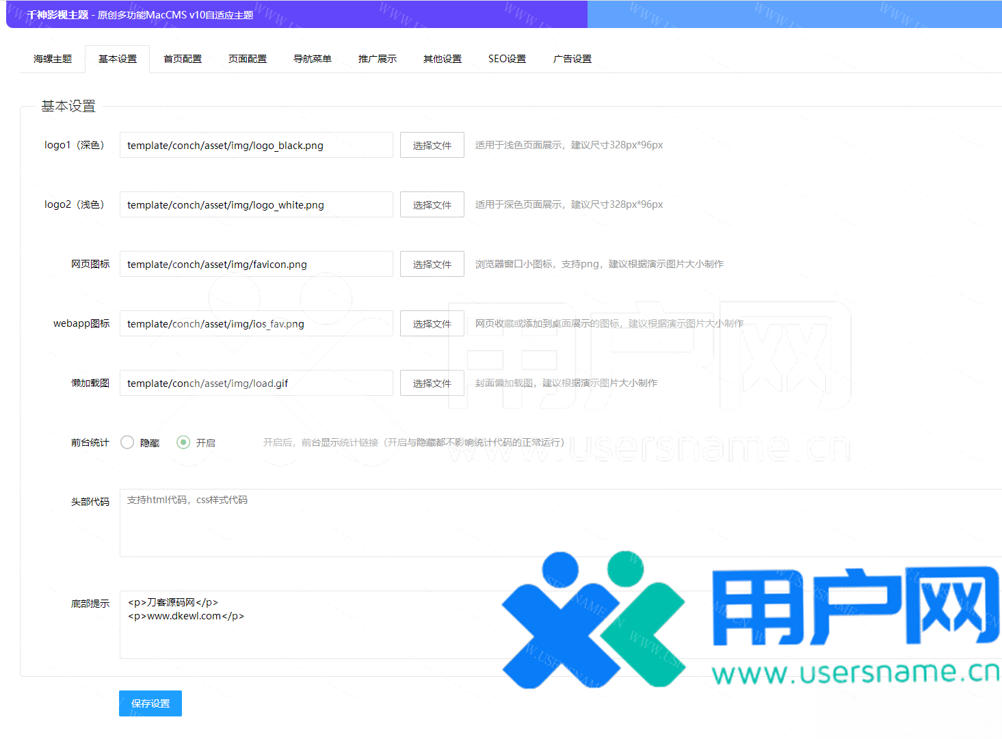Click 选择文件 for 懒加载图

(432, 383)
